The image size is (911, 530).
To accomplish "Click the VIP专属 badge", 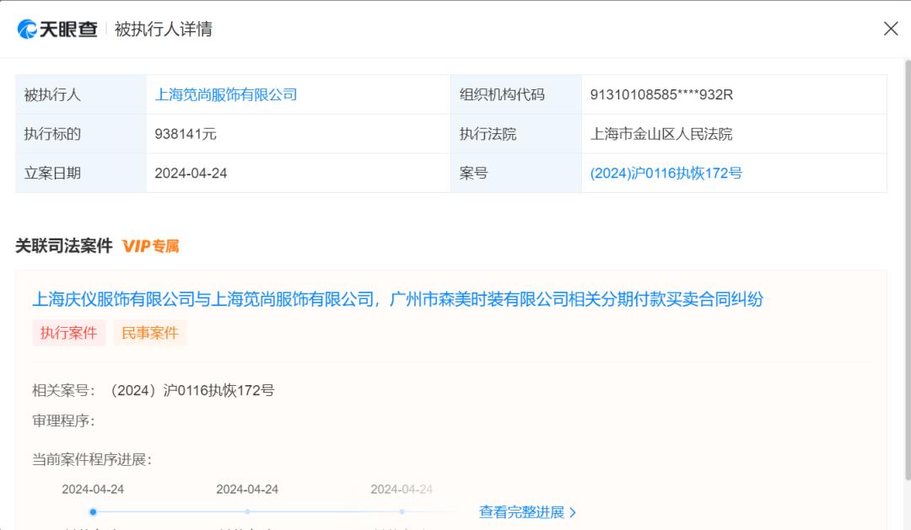I will click(x=150, y=246).
